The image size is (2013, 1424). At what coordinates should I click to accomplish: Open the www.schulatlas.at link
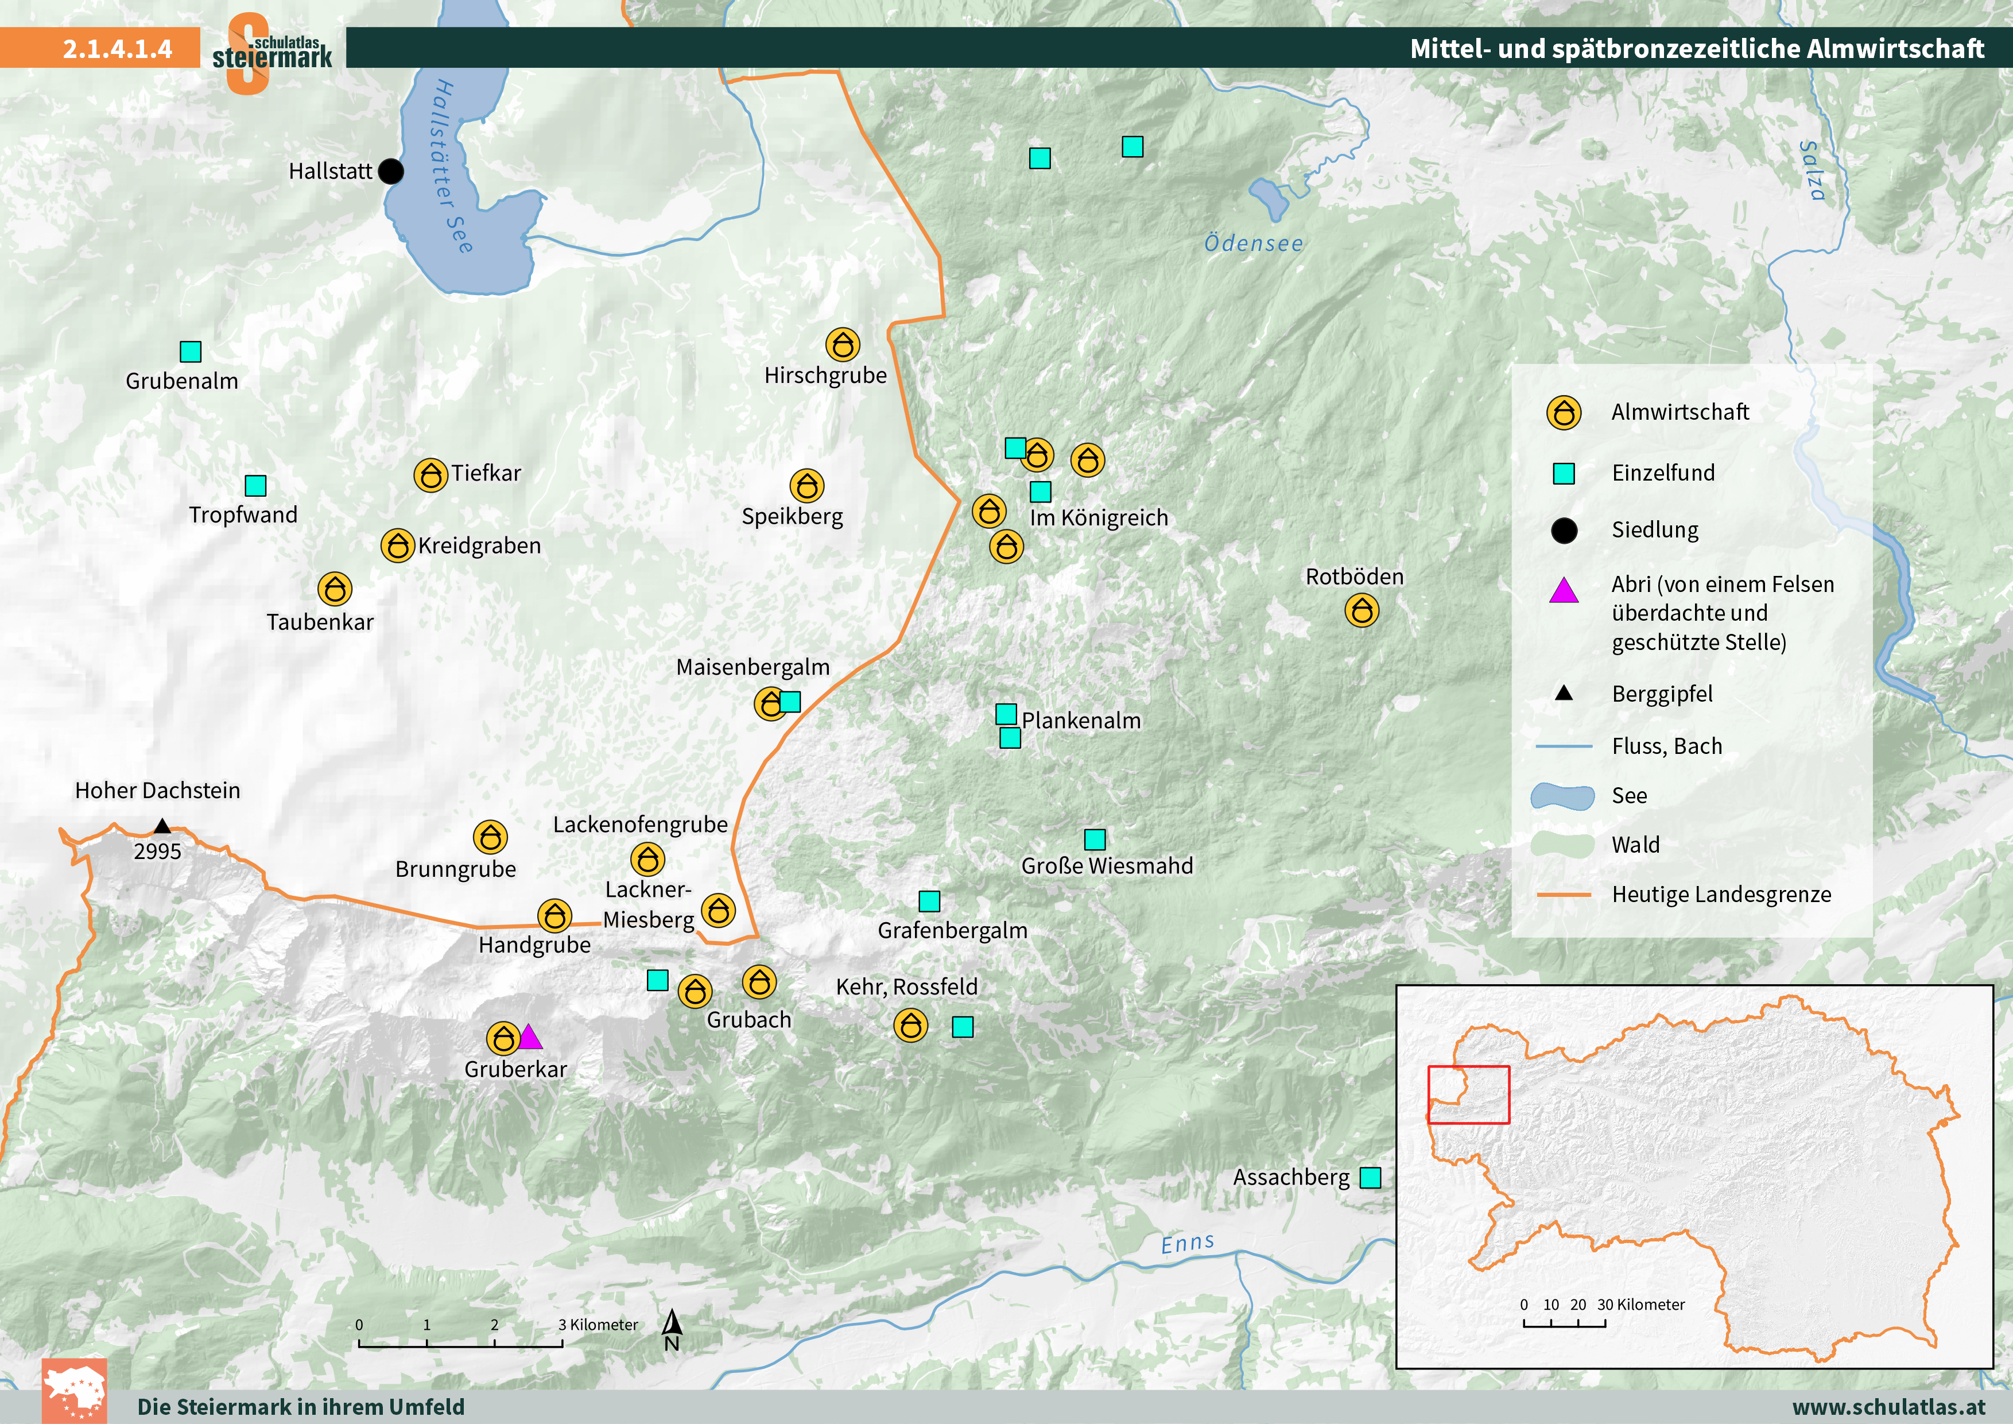click(x=1888, y=1406)
